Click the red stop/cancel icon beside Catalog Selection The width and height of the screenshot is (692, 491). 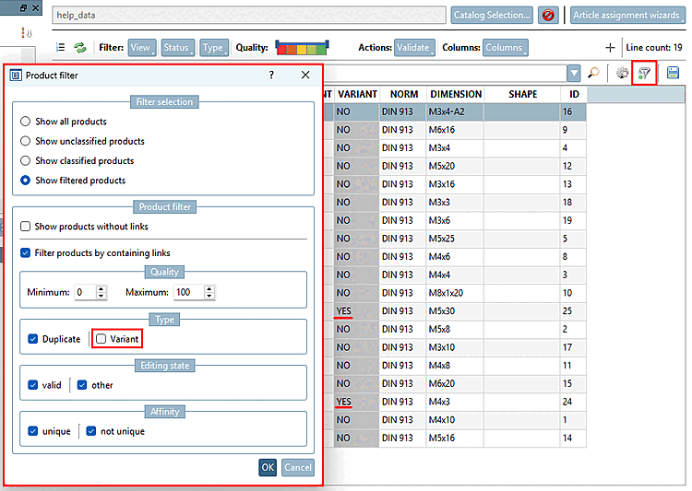[548, 15]
